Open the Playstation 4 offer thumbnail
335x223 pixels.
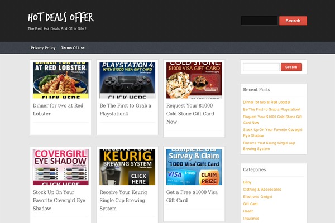[x=127, y=80]
